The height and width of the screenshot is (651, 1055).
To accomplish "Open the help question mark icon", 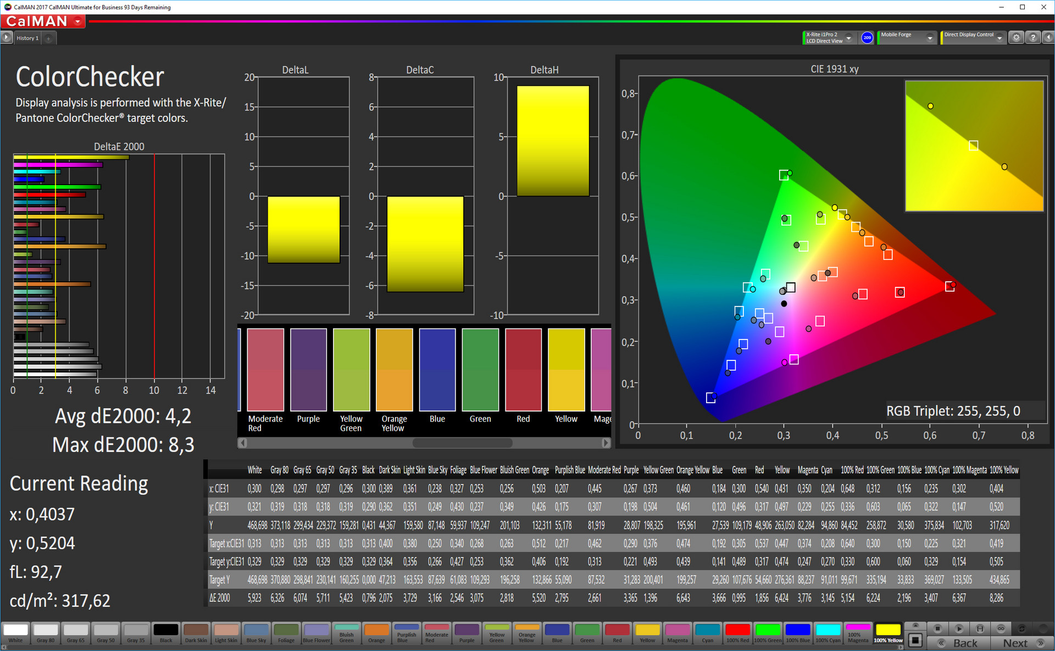I will click(x=1033, y=37).
